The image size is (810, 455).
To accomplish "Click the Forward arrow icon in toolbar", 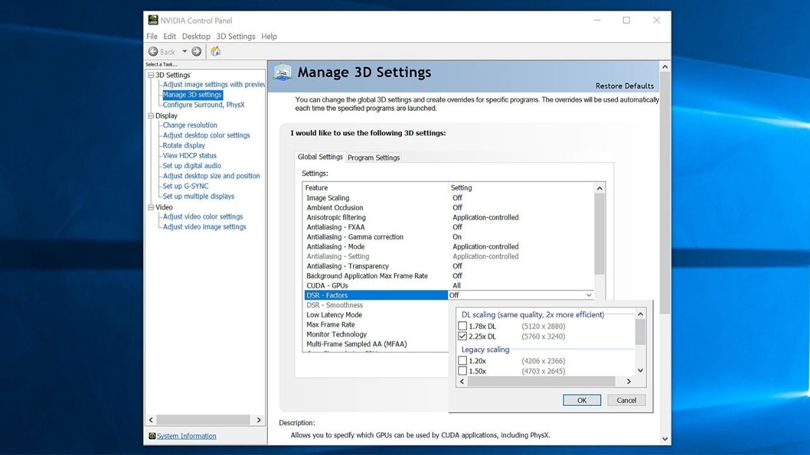I will point(196,52).
